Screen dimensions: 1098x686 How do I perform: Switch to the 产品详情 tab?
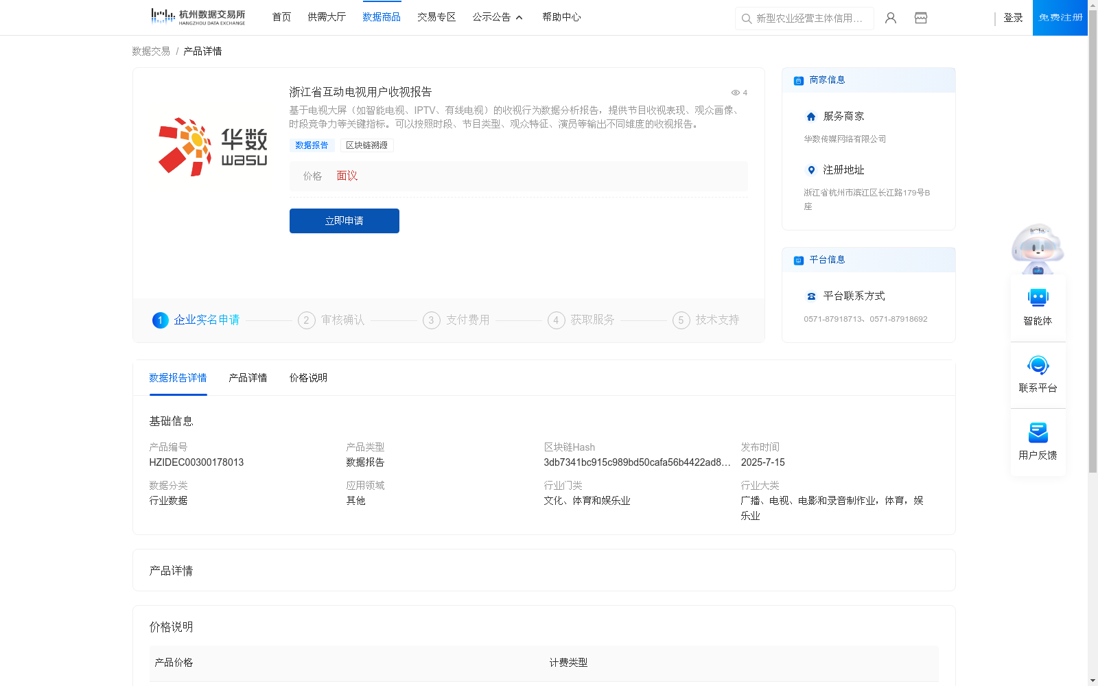click(248, 377)
